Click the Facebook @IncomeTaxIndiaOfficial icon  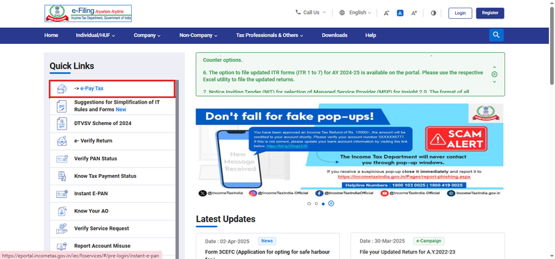319,193
